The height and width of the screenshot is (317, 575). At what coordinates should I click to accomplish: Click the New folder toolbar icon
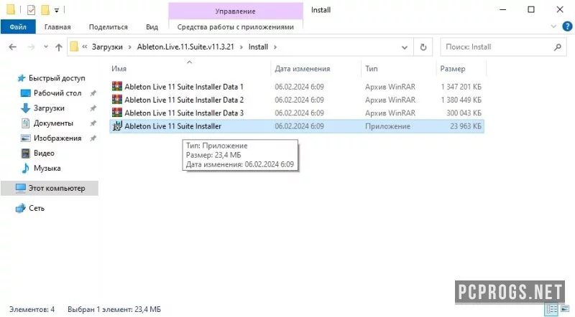(45, 10)
